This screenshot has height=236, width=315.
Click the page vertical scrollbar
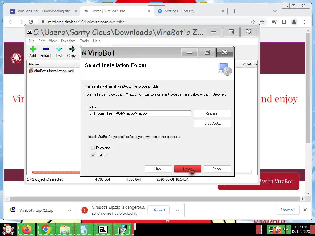[x=308, y=87]
